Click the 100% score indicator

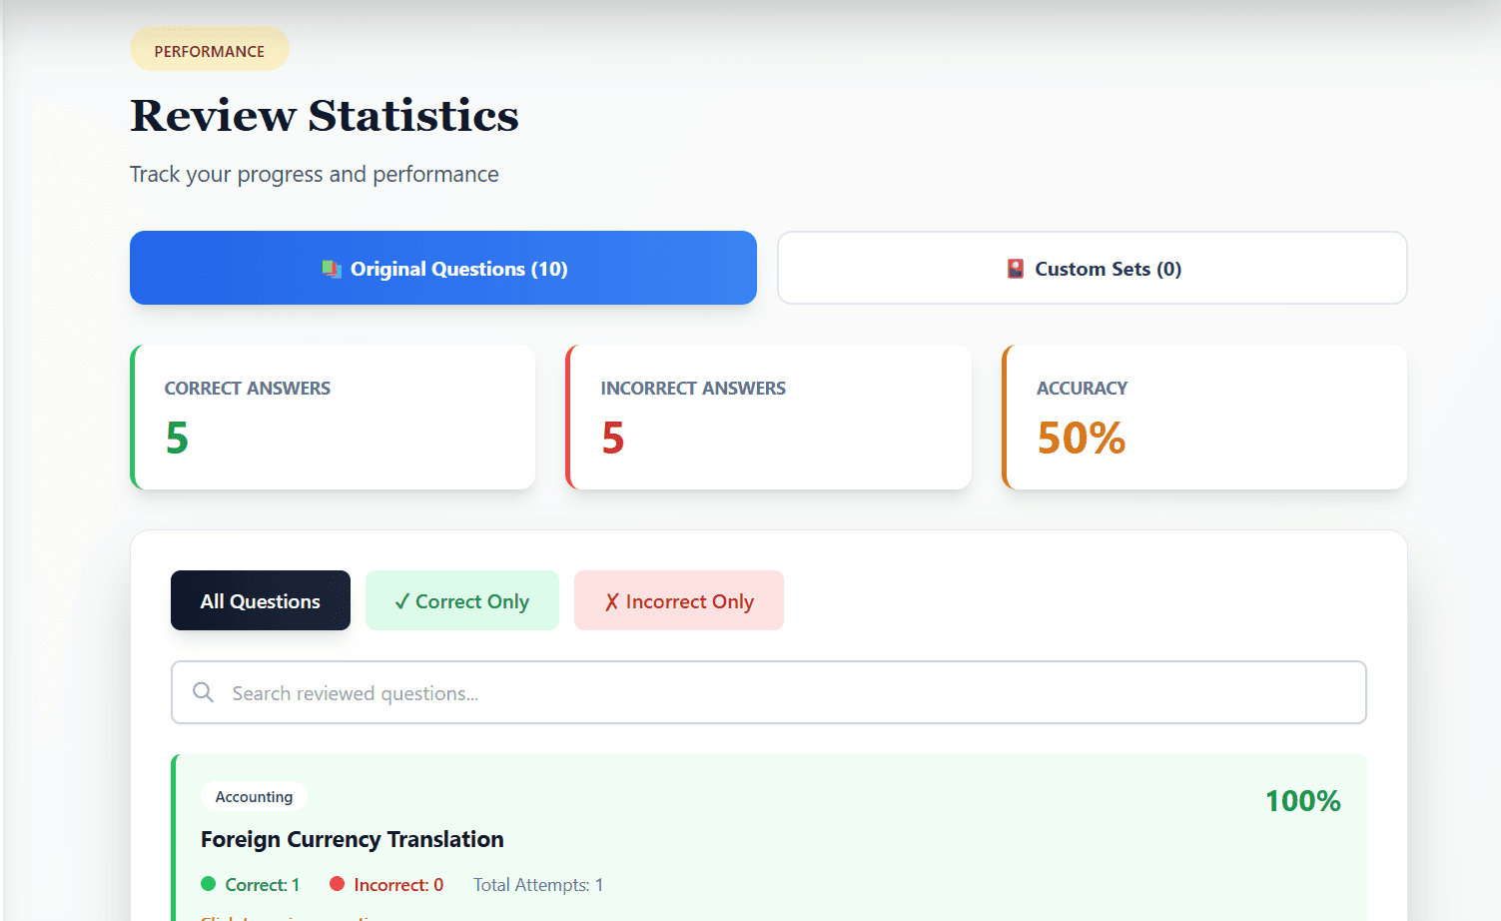tap(1302, 800)
